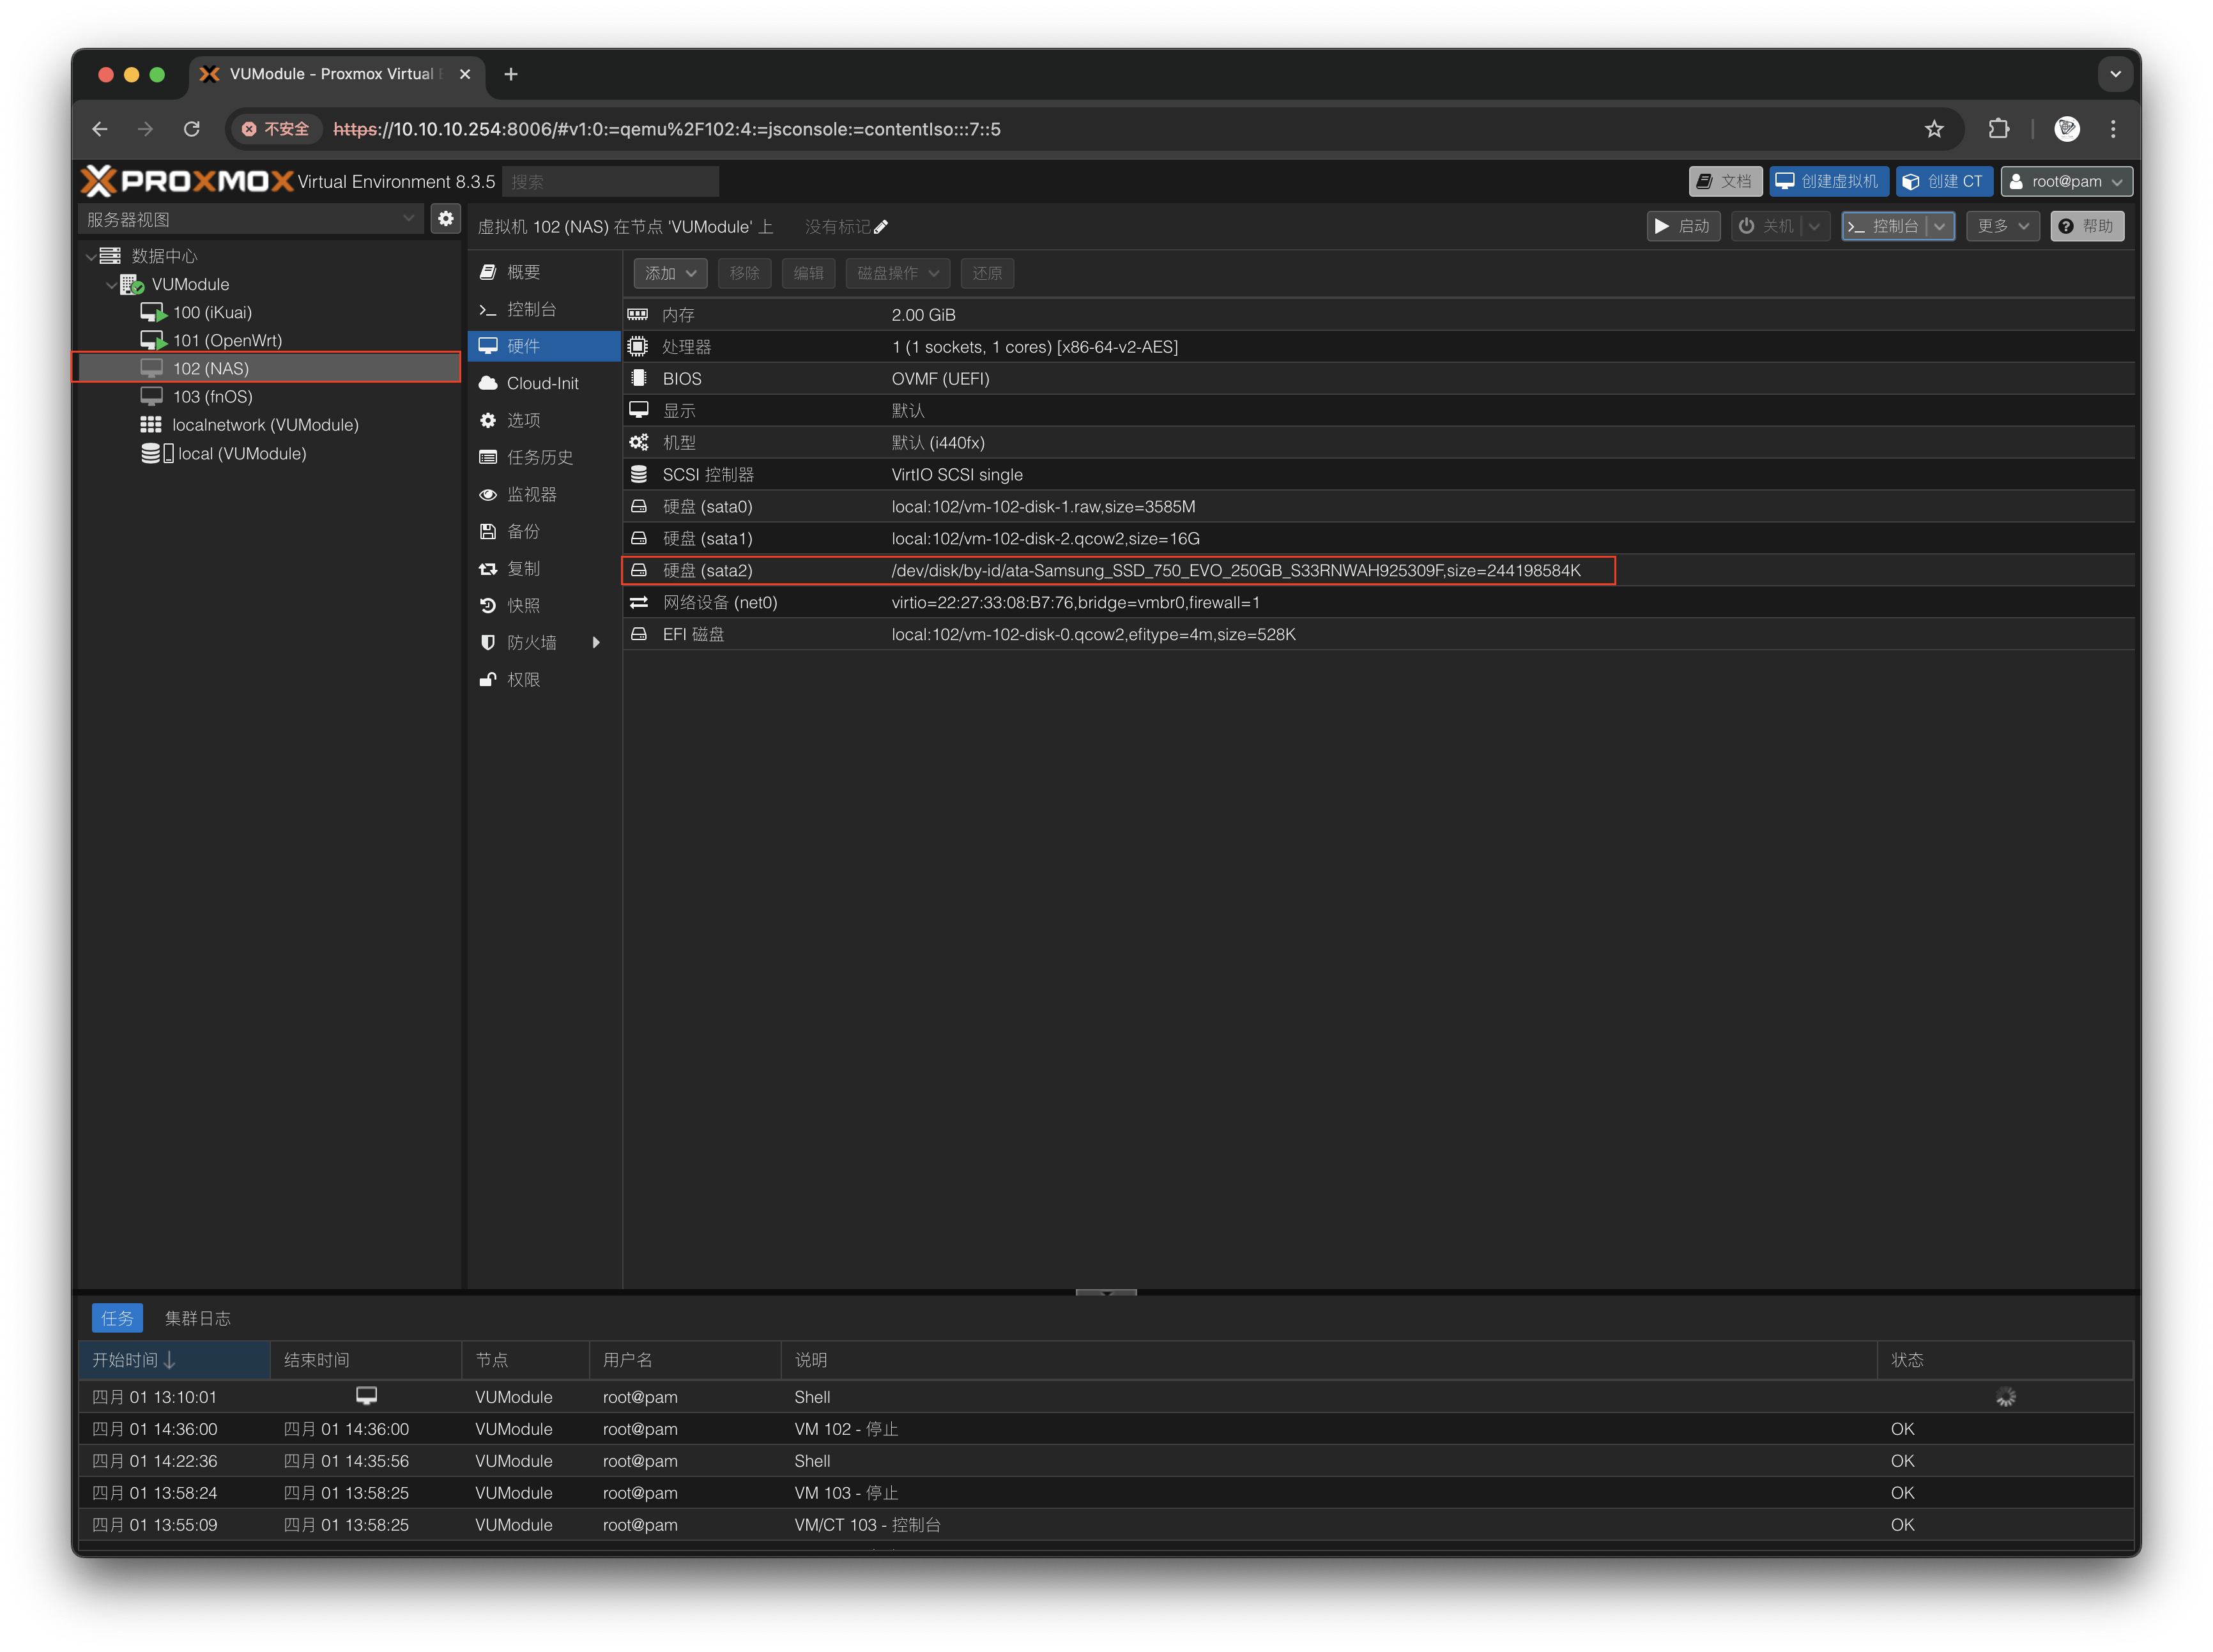Click the server view settings gear icon
This screenshot has width=2213, height=1652.
click(x=445, y=219)
